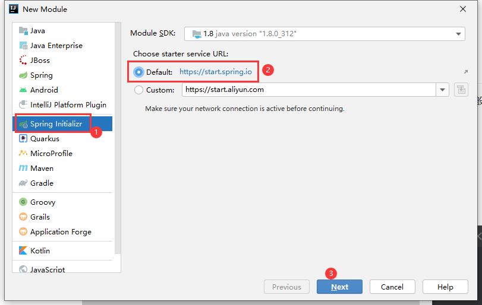Select the MicroProfile icon
The width and height of the screenshot is (482, 305).
point(23,153)
